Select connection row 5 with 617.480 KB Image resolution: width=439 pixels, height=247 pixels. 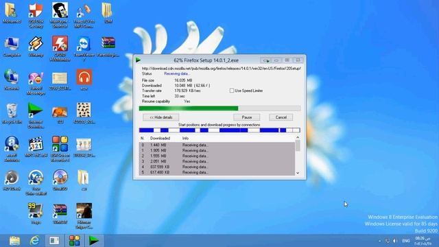217,172
